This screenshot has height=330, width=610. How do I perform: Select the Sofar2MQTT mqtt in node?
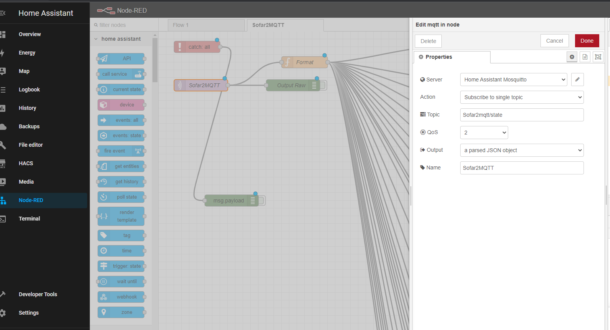(x=201, y=85)
